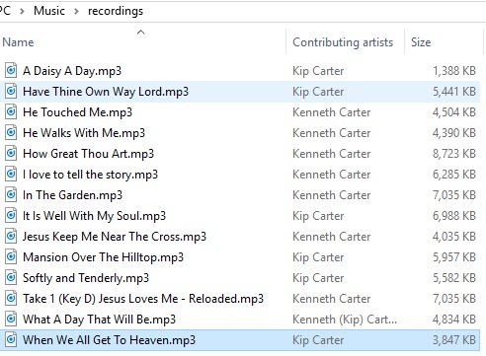Screen dimensions: 486x356
Task: Select the file name In The Garden.mp3
Action: coord(72,195)
